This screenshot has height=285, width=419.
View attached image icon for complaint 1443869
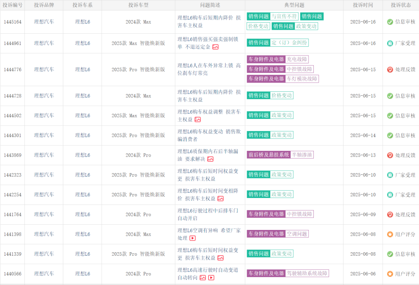[x=210, y=159]
